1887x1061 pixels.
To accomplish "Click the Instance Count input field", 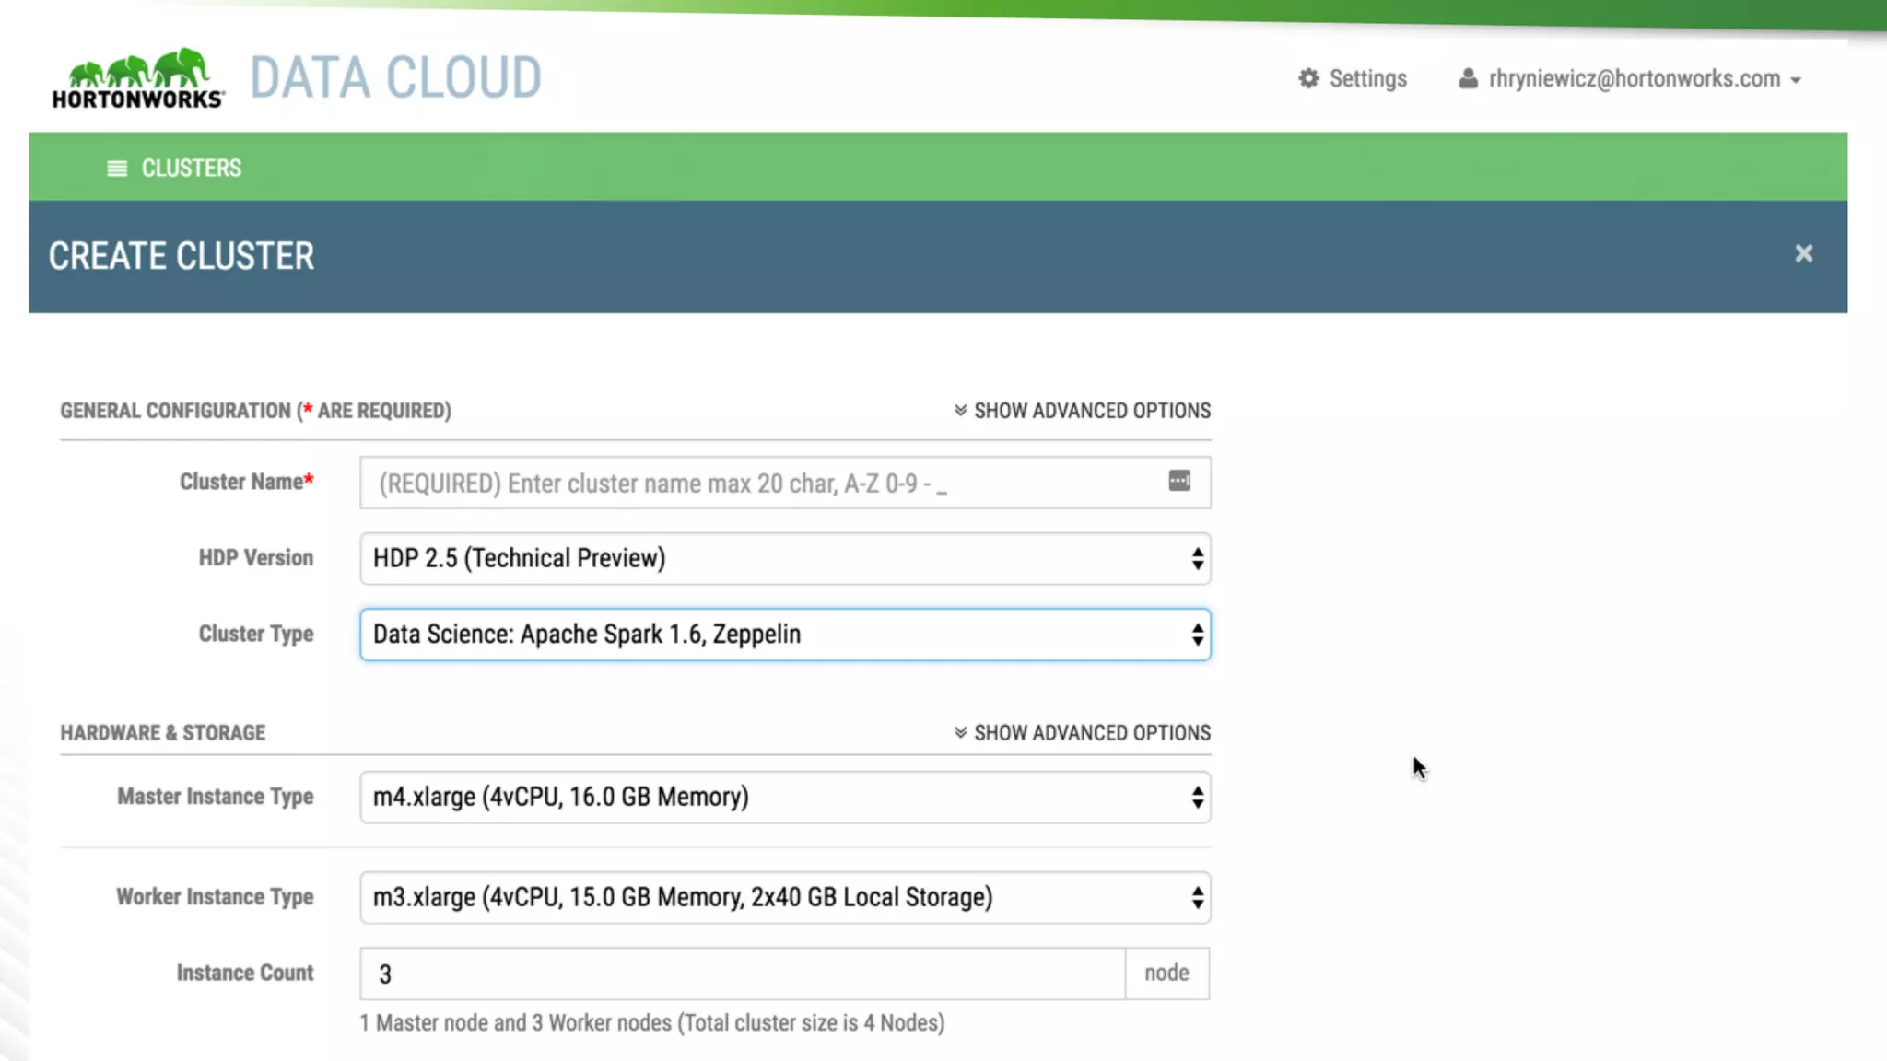I will click(742, 974).
